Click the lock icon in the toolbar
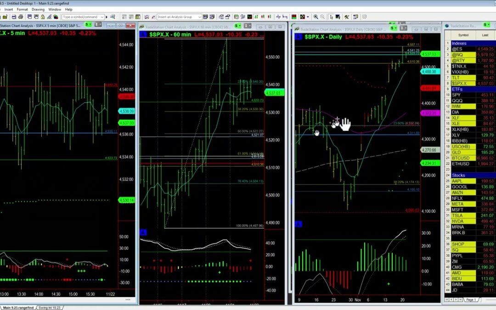The width and height of the screenshot is (496, 310). [x=43, y=17]
